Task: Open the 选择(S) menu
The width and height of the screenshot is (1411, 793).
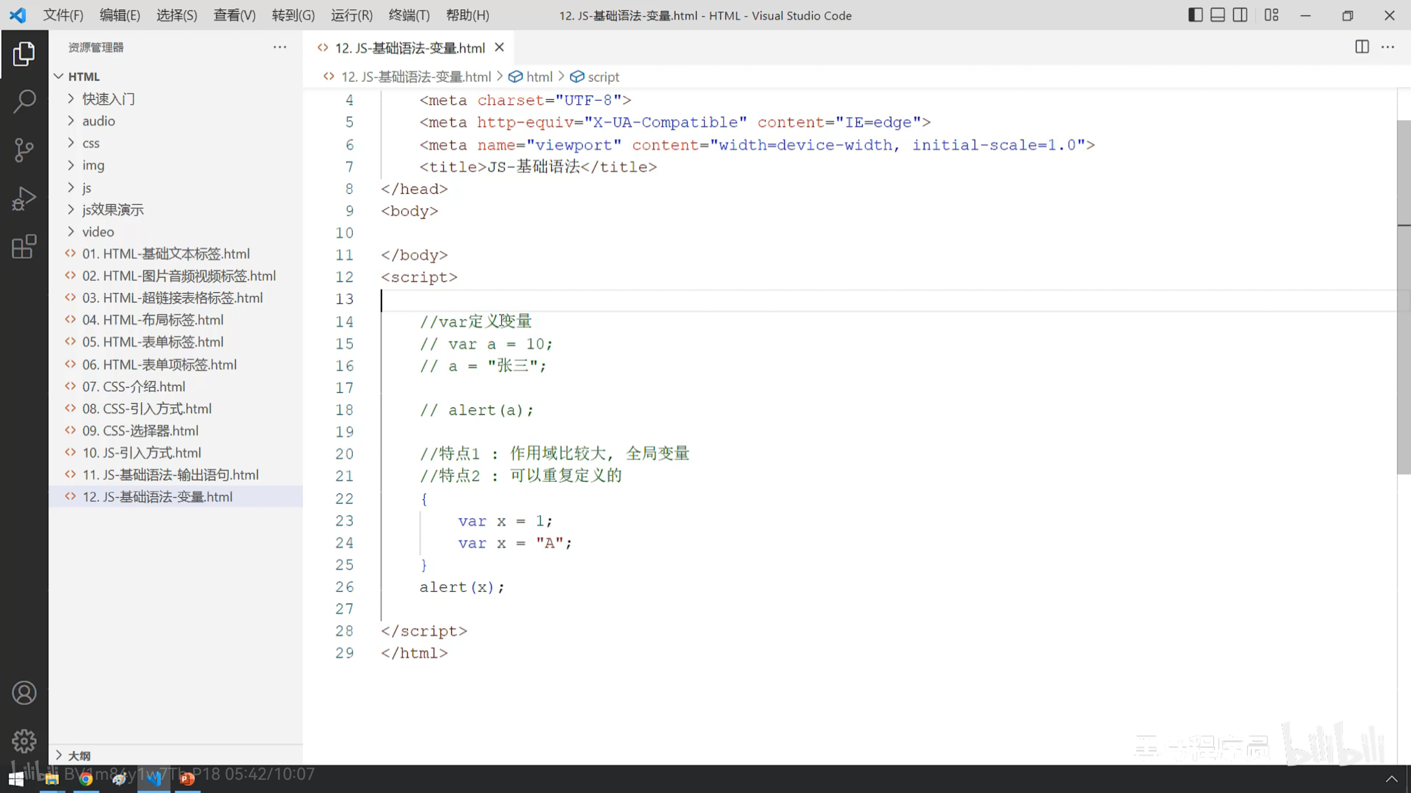Action: coord(176,15)
